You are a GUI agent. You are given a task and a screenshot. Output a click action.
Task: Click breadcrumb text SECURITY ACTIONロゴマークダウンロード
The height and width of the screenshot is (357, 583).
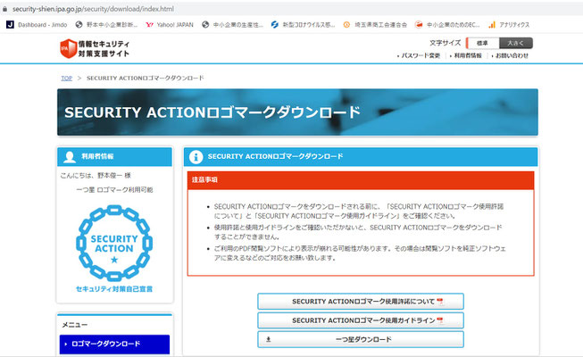pyautogui.click(x=146, y=79)
